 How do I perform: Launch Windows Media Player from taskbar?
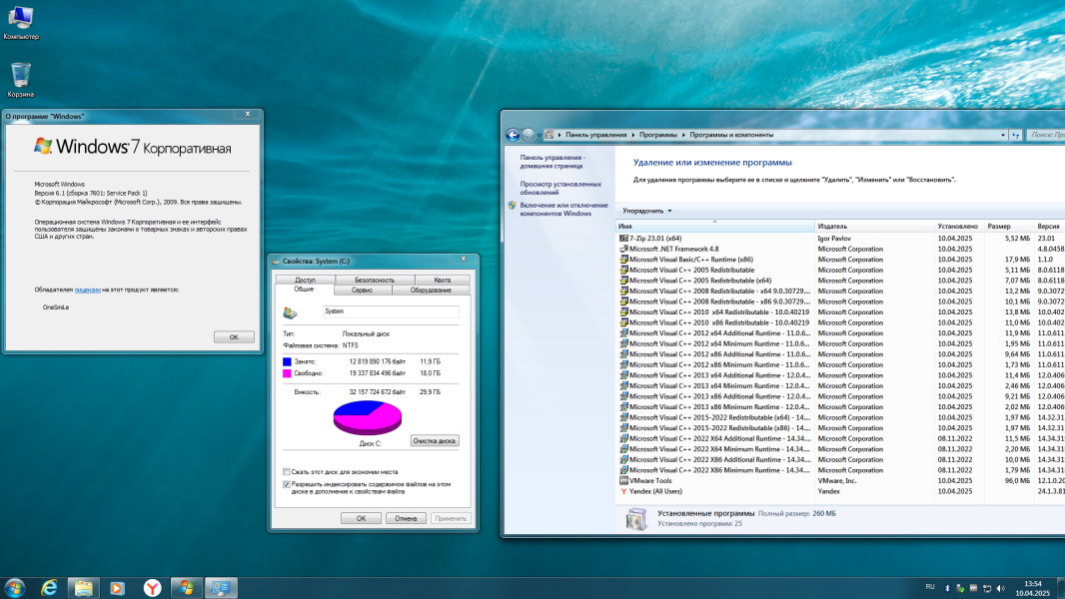tap(118, 587)
